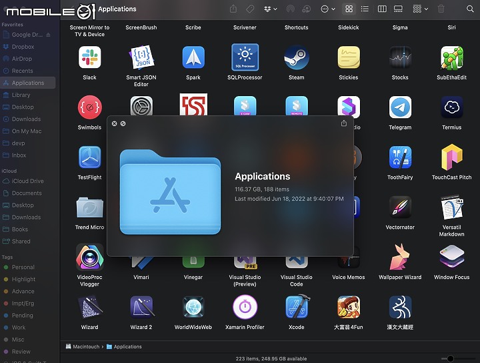
Task: Launch the Termius app
Action: point(452,107)
